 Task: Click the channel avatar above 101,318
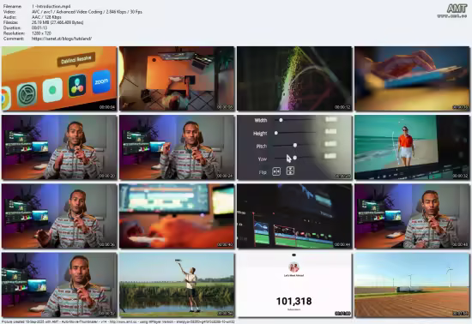pos(293,267)
